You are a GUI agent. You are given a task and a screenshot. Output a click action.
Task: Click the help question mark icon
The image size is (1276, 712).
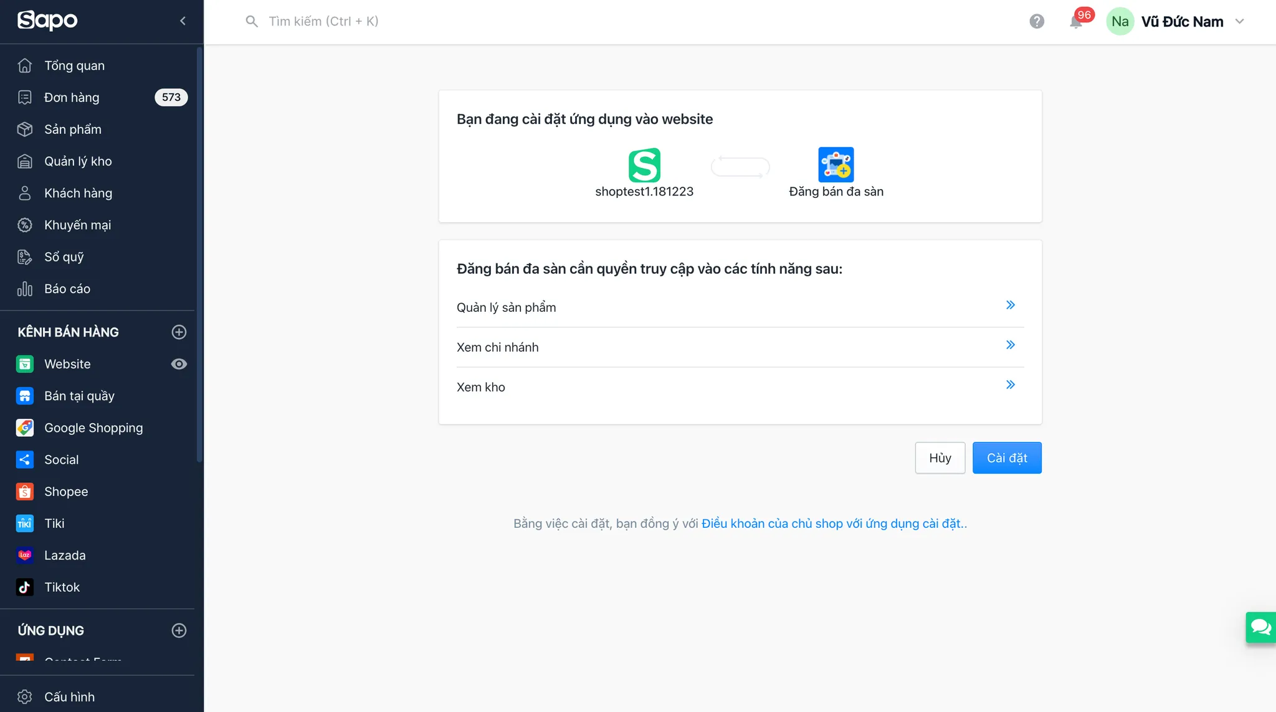[1037, 21]
